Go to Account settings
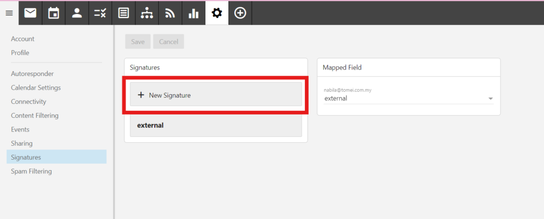Viewport: 544px width, 219px height. [23, 39]
